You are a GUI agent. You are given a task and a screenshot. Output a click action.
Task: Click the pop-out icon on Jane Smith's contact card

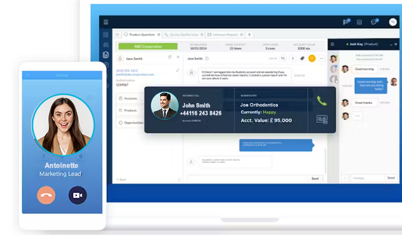point(170,57)
